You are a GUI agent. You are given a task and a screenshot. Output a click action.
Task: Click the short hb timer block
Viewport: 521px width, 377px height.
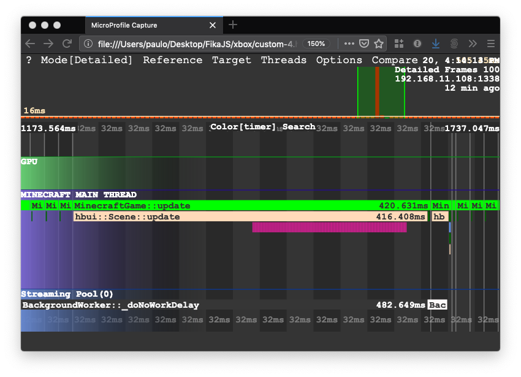(440, 217)
